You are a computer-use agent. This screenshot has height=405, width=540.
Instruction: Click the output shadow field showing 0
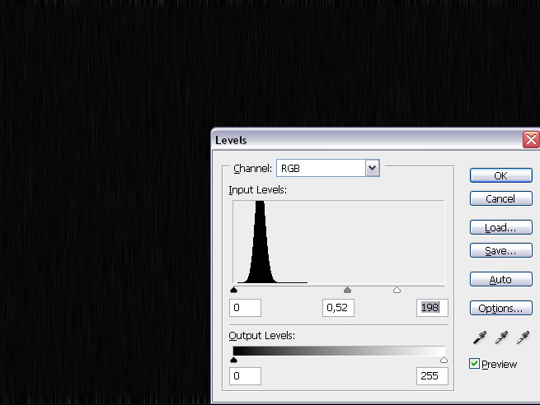click(x=245, y=375)
